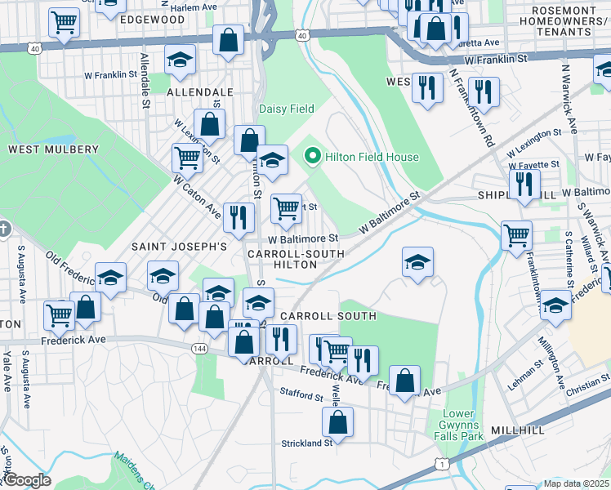Select the Stafford St street label
Image resolution: width=611 pixels, height=490 pixels.
[x=301, y=394]
